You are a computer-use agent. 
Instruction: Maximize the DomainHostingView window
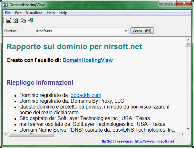coord(172,4)
